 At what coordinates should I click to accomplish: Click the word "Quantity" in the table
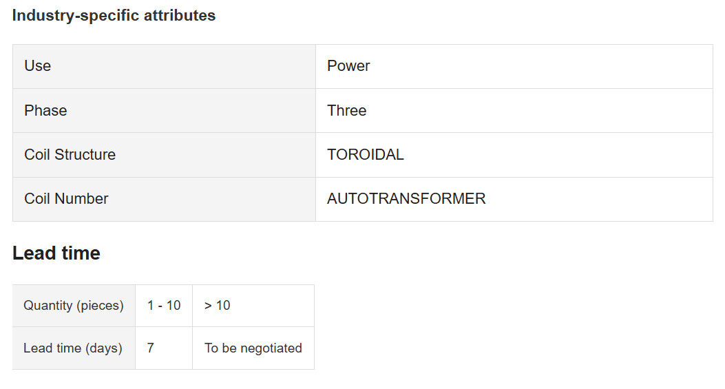(49, 306)
